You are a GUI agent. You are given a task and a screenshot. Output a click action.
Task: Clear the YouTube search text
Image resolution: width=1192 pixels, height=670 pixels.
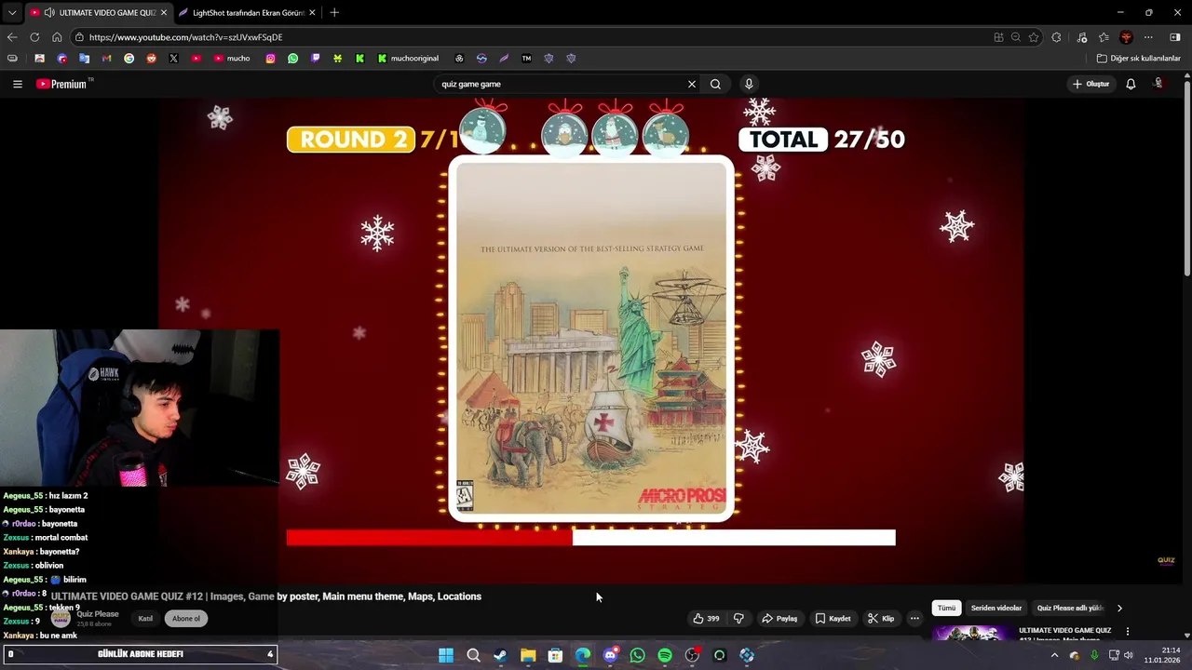coord(691,84)
